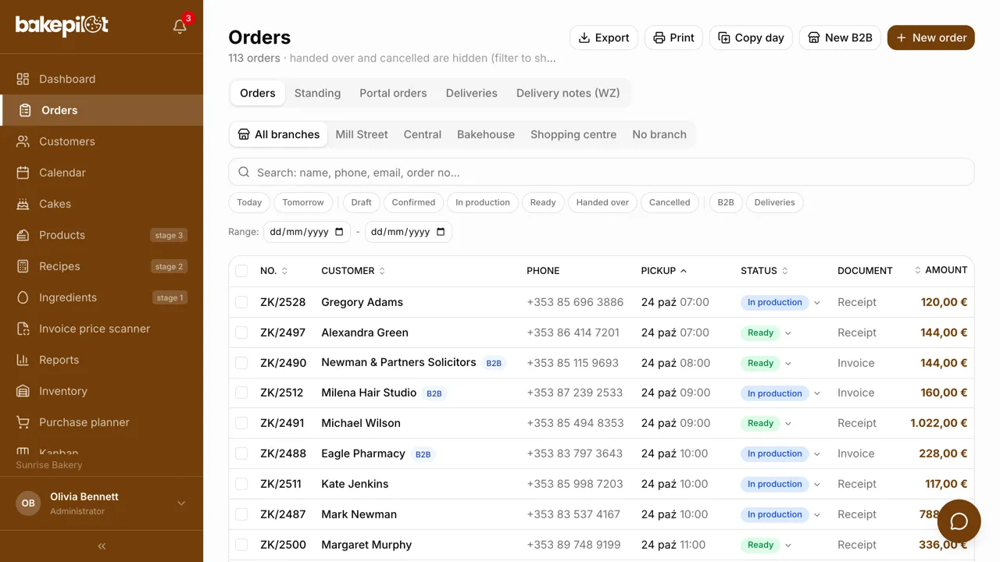The width and height of the screenshot is (1000, 562).
Task: Click the Invoice price scanner icon
Action: click(23, 329)
